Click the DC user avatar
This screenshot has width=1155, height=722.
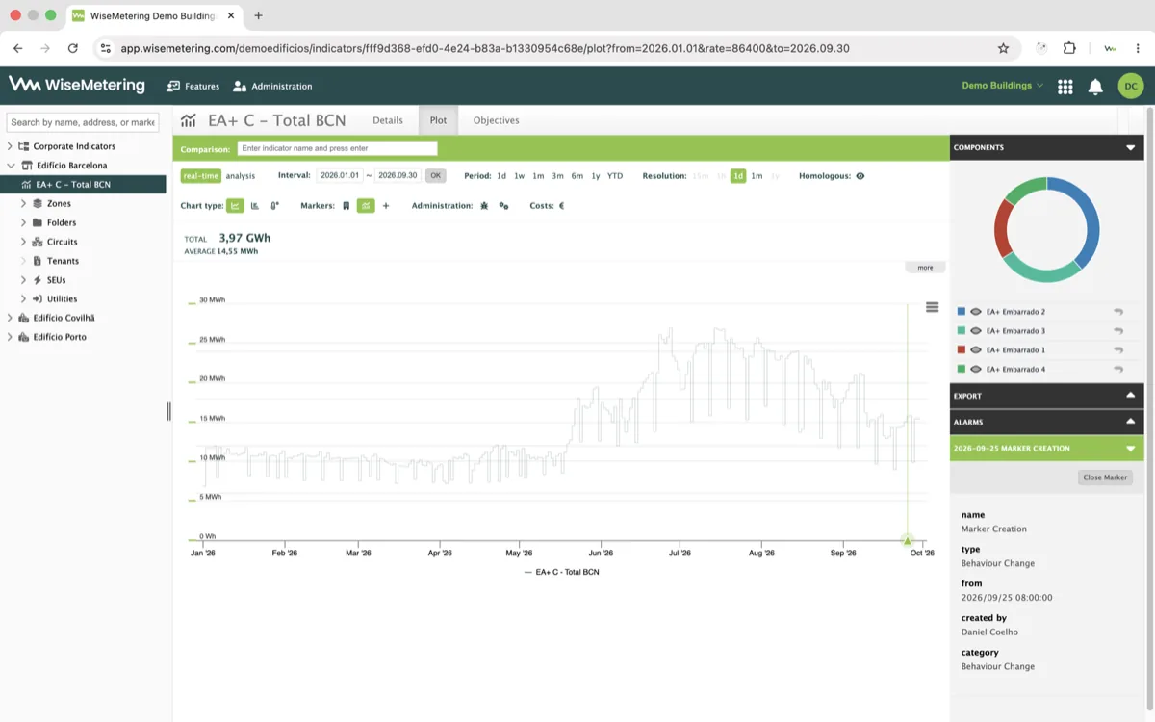click(x=1131, y=86)
